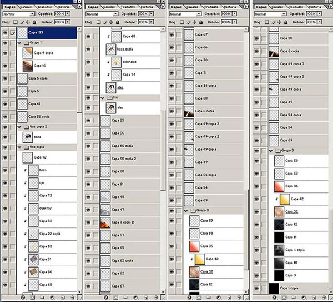Click the Capa 10 gradient thumbnail

click(279, 263)
